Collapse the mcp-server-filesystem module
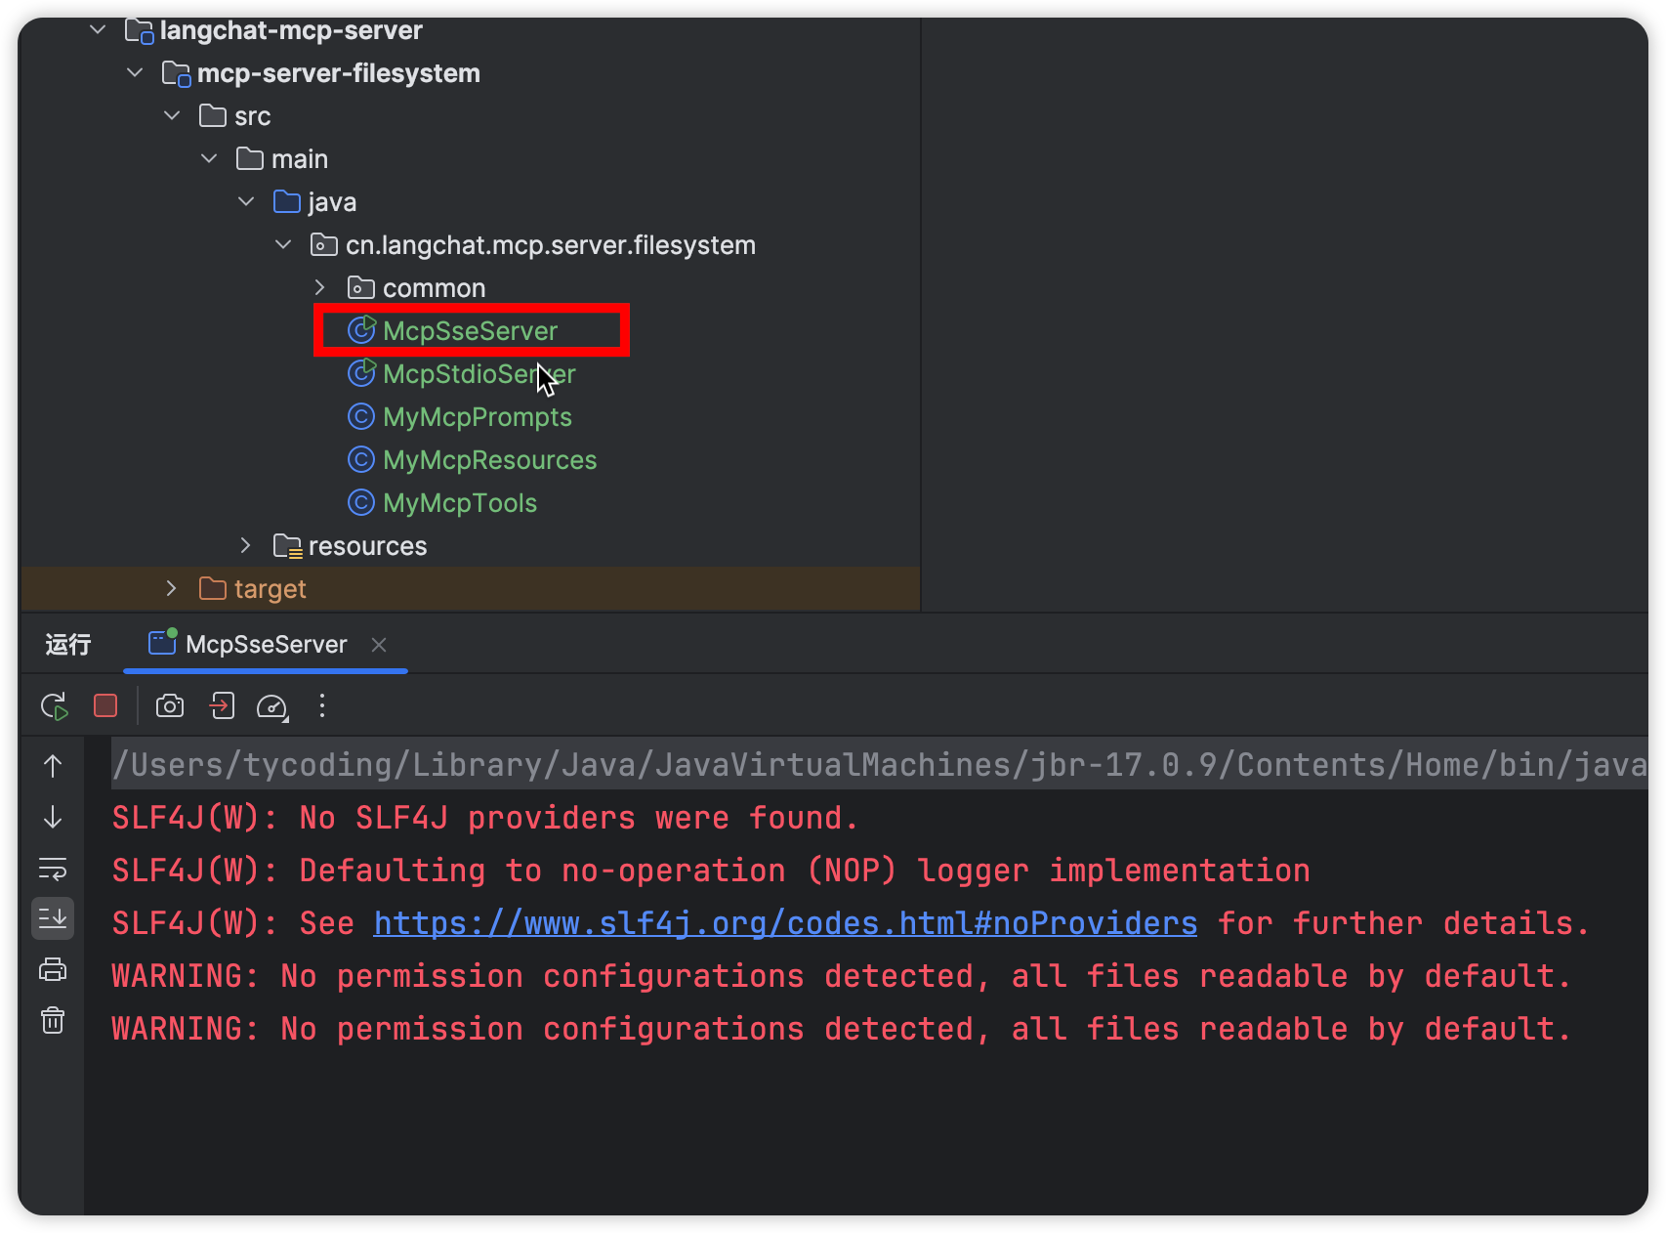 point(135,73)
